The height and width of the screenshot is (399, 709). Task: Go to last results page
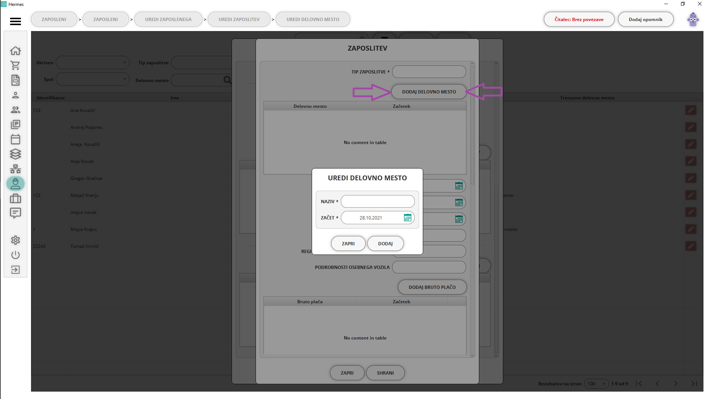point(694,383)
